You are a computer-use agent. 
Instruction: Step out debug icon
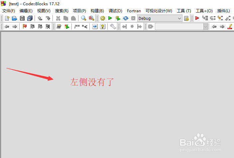pyautogui.click(x=228, y=18)
